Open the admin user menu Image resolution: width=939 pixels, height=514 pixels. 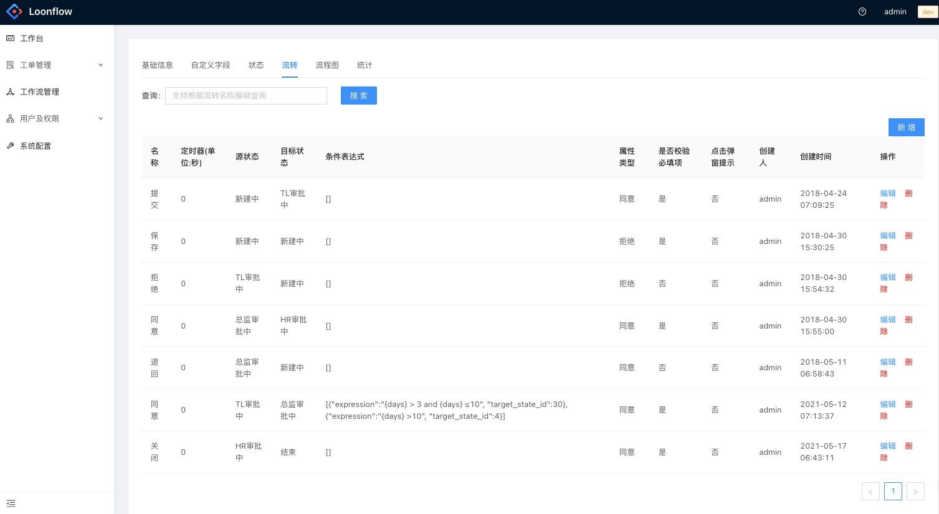click(x=895, y=12)
